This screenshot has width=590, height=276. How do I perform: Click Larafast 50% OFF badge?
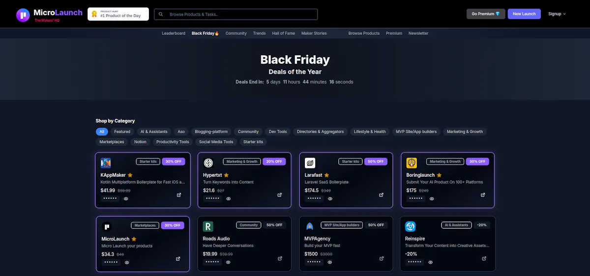coord(376,162)
